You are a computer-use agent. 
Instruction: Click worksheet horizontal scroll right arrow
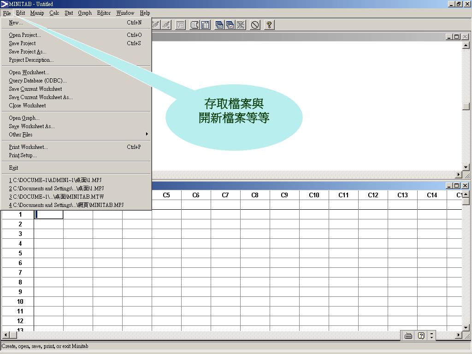(459, 335)
